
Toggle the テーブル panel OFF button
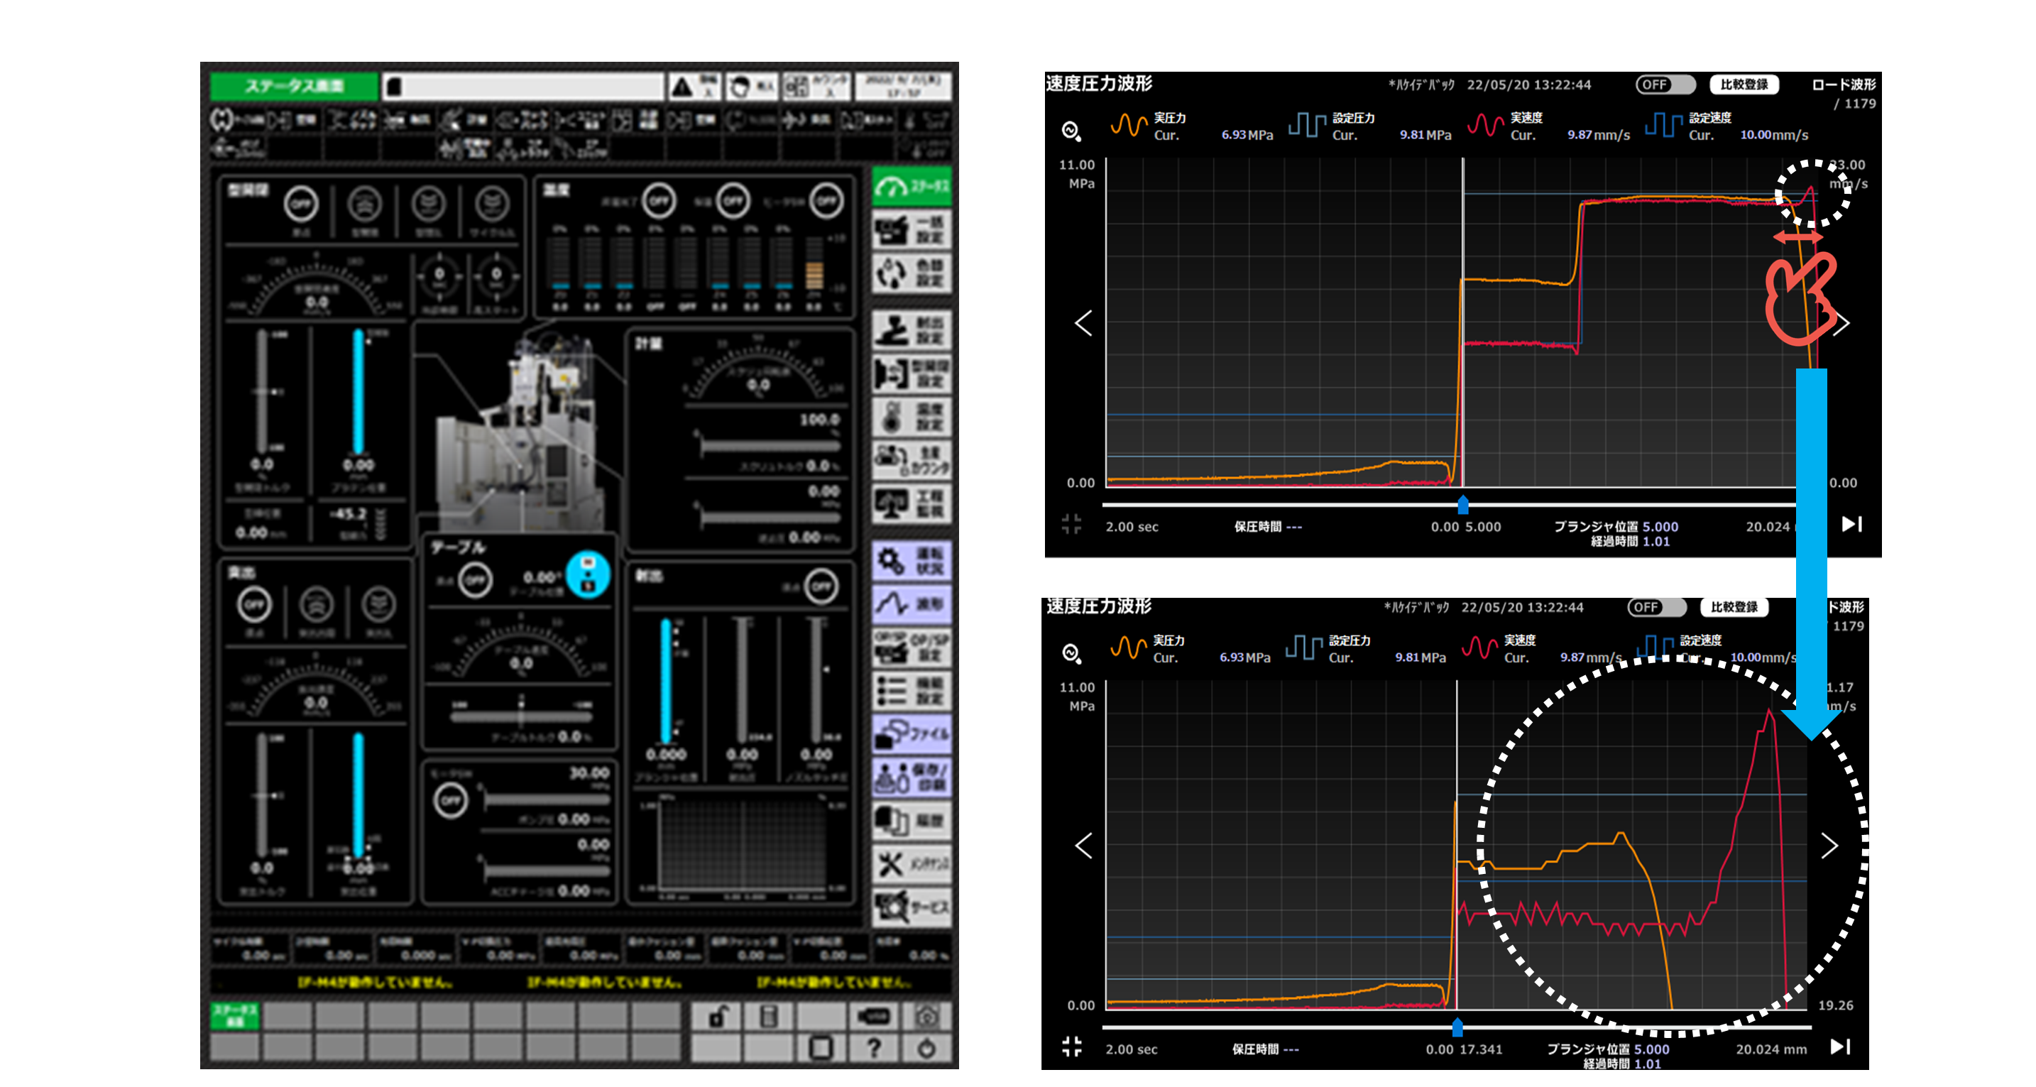tap(475, 580)
